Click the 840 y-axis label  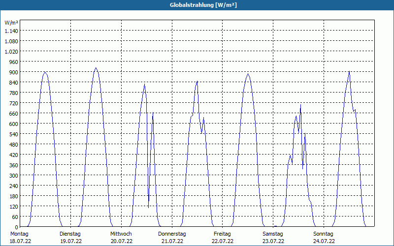coord(14,83)
